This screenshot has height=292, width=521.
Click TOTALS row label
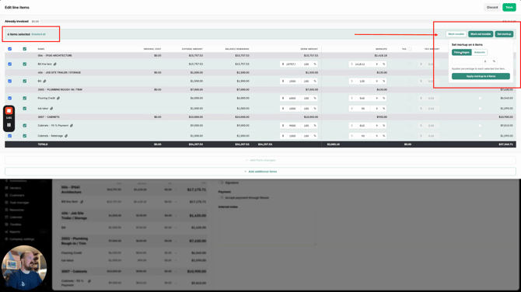click(43, 144)
